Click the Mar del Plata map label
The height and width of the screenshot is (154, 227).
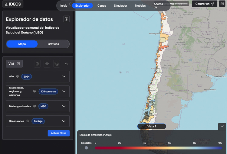click(210, 90)
